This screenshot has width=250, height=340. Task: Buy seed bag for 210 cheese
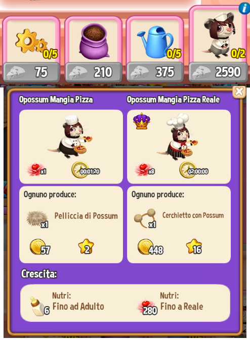click(94, 72)
